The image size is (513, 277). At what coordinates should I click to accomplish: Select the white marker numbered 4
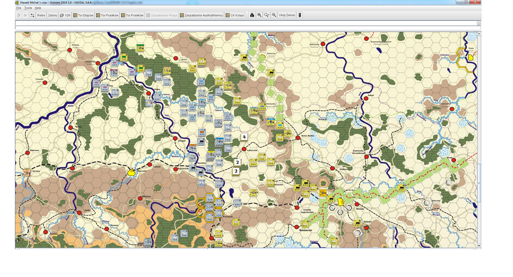tap(244, 137)
